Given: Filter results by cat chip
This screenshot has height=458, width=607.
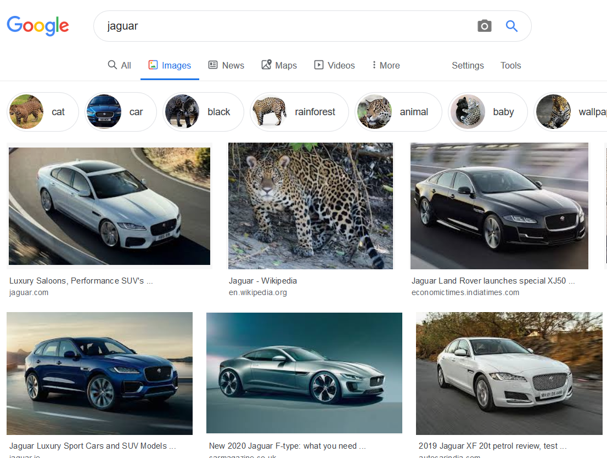Looking at the screenshot, I should click(43, 112).
